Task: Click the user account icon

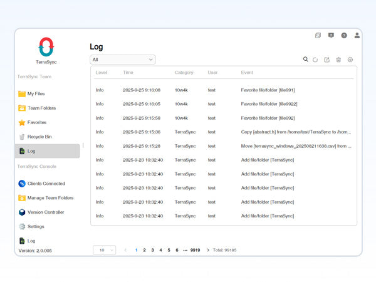Action: click(357, 36)
